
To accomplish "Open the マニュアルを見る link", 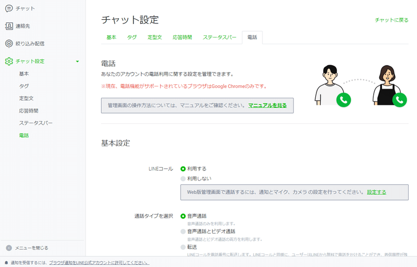I will (267, 106).
